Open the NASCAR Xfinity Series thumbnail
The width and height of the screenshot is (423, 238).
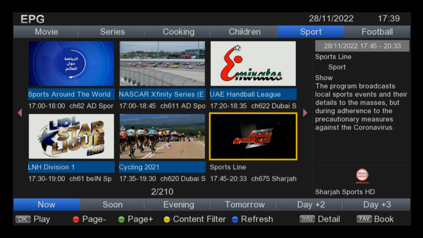click(162, 64)
